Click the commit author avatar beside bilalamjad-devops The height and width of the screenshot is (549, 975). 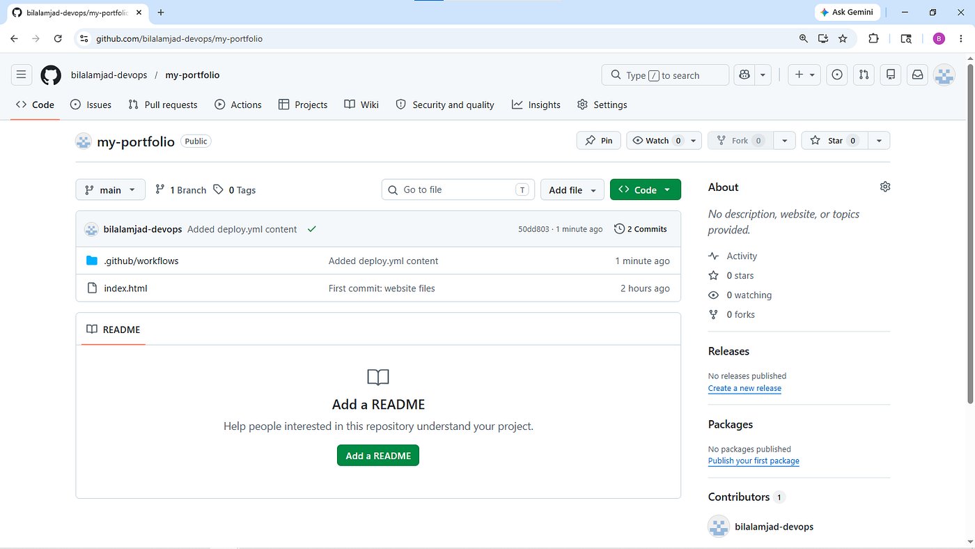point(91,229)
